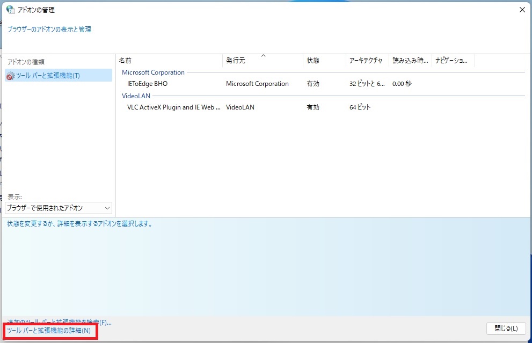
Task: Sort add-ons by the 名前 column header
Action: click(x=169, y=61)
